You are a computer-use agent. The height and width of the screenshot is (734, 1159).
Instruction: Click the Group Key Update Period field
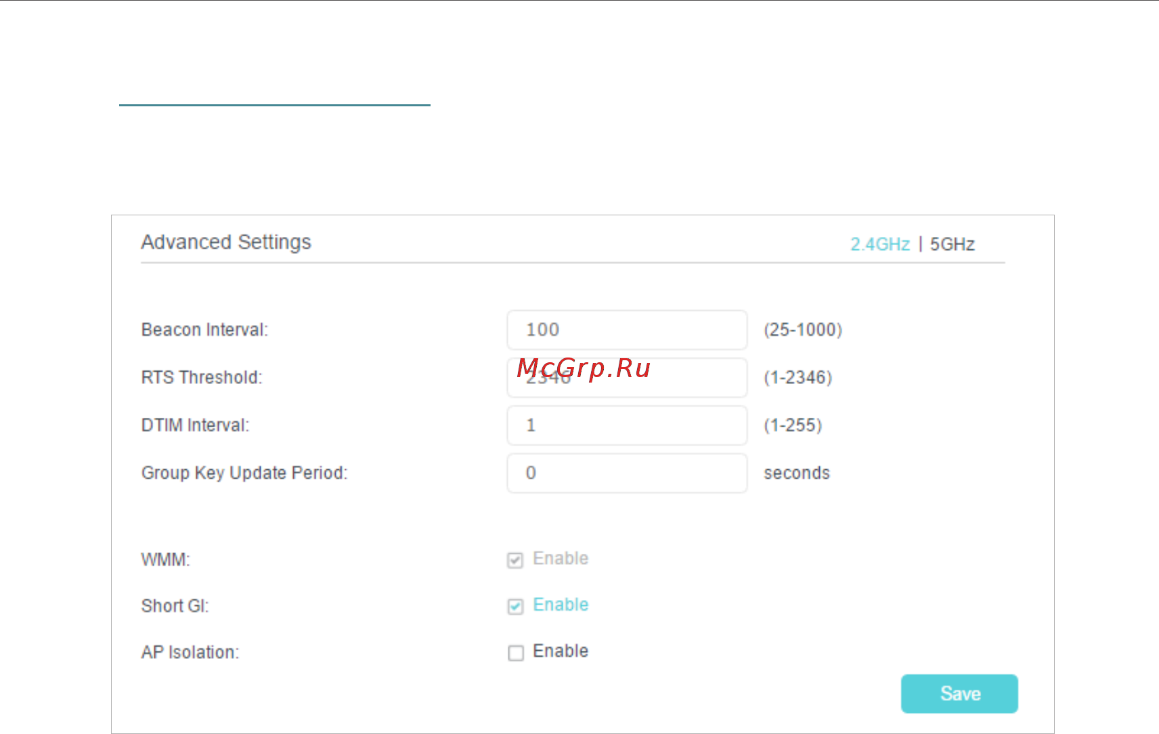pyautogui.click(x=627, y=473)
